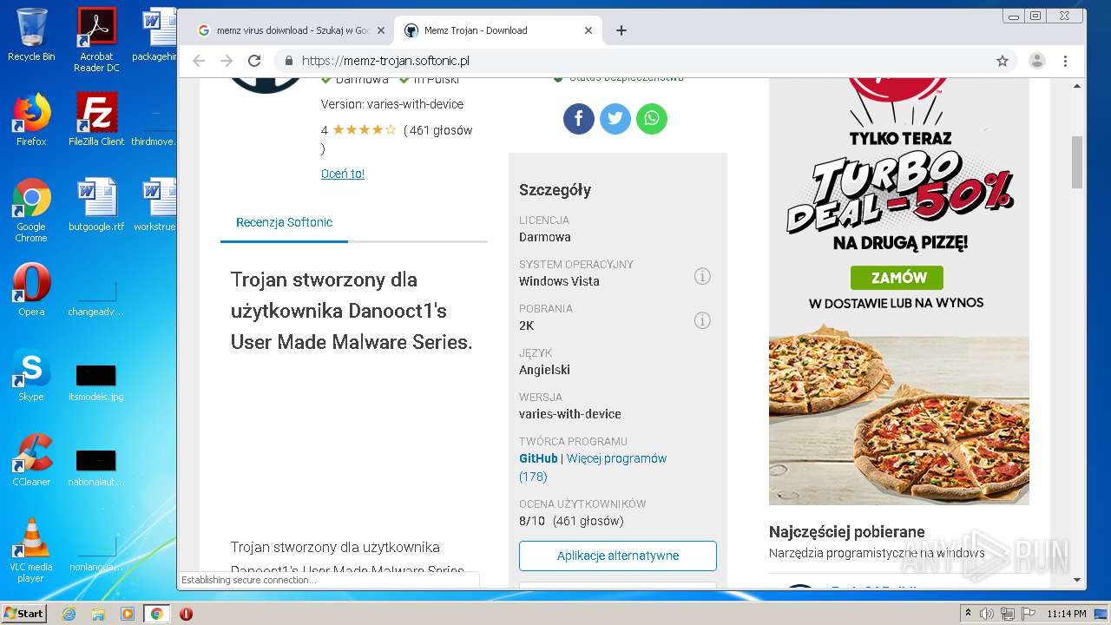This screenshot has width=1111, height=625.
Task: Open the clock showing 11:14 PM
Action: (1067, 614)
